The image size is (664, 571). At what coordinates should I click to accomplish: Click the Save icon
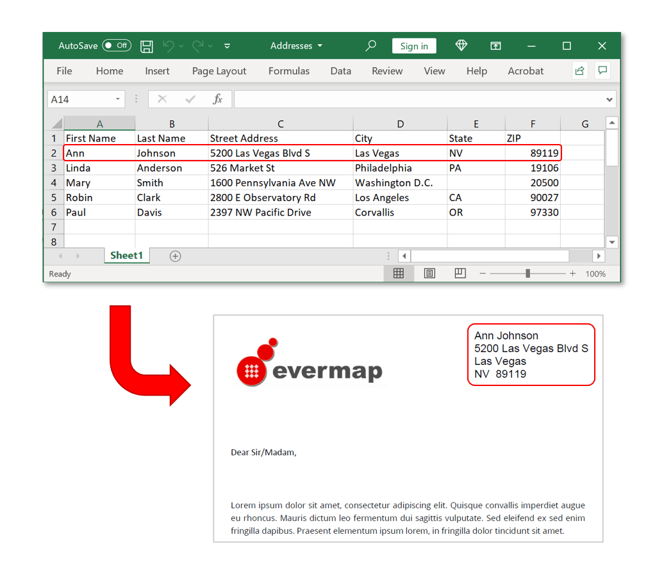tap(146, 45)
